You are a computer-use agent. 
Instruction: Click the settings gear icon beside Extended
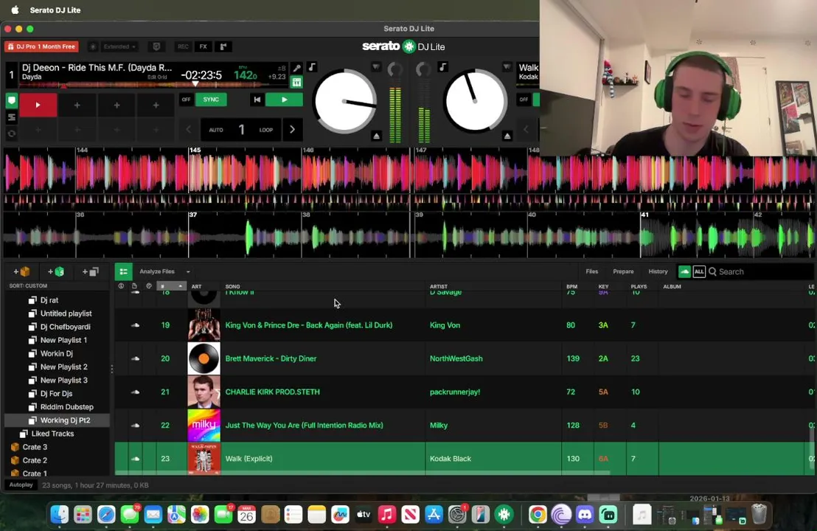pyautogui.click(x=93, y=47)
